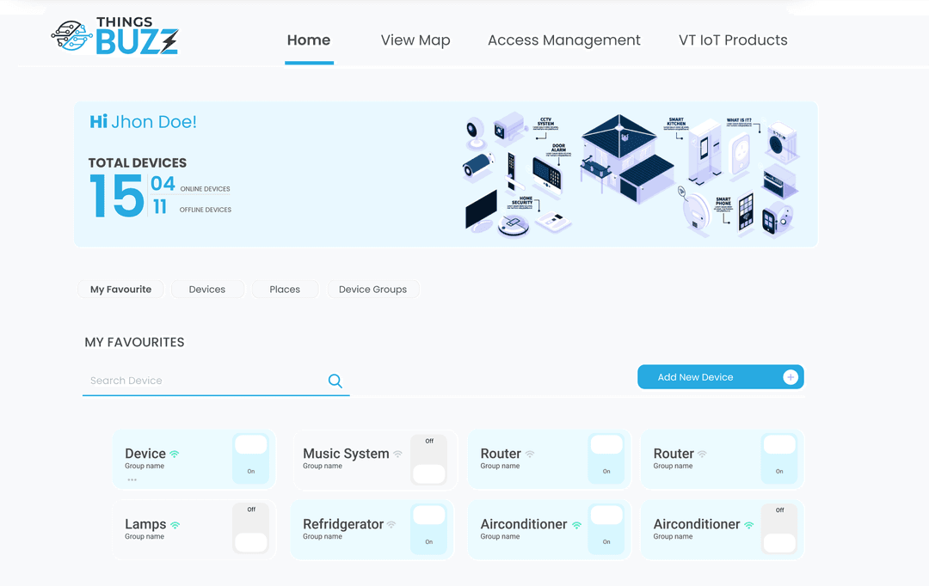Go to Access Management
The width and height of the screenshot is (929, 586).
click(x=563, y=40)
